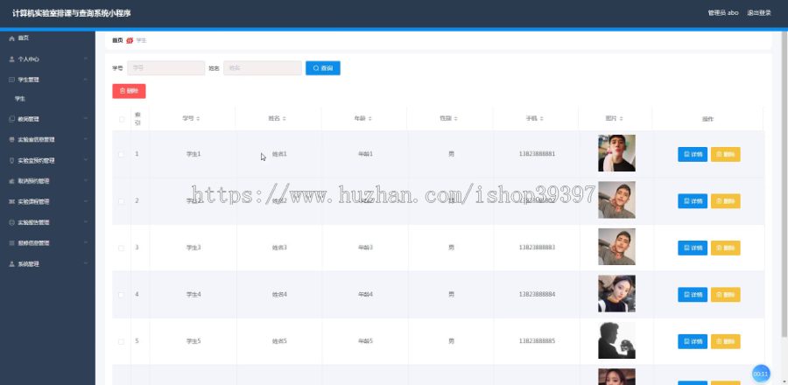788x385 pixels.
Task: Expand the 实验报告管理 menu chevron
Action: pos(86,222)
